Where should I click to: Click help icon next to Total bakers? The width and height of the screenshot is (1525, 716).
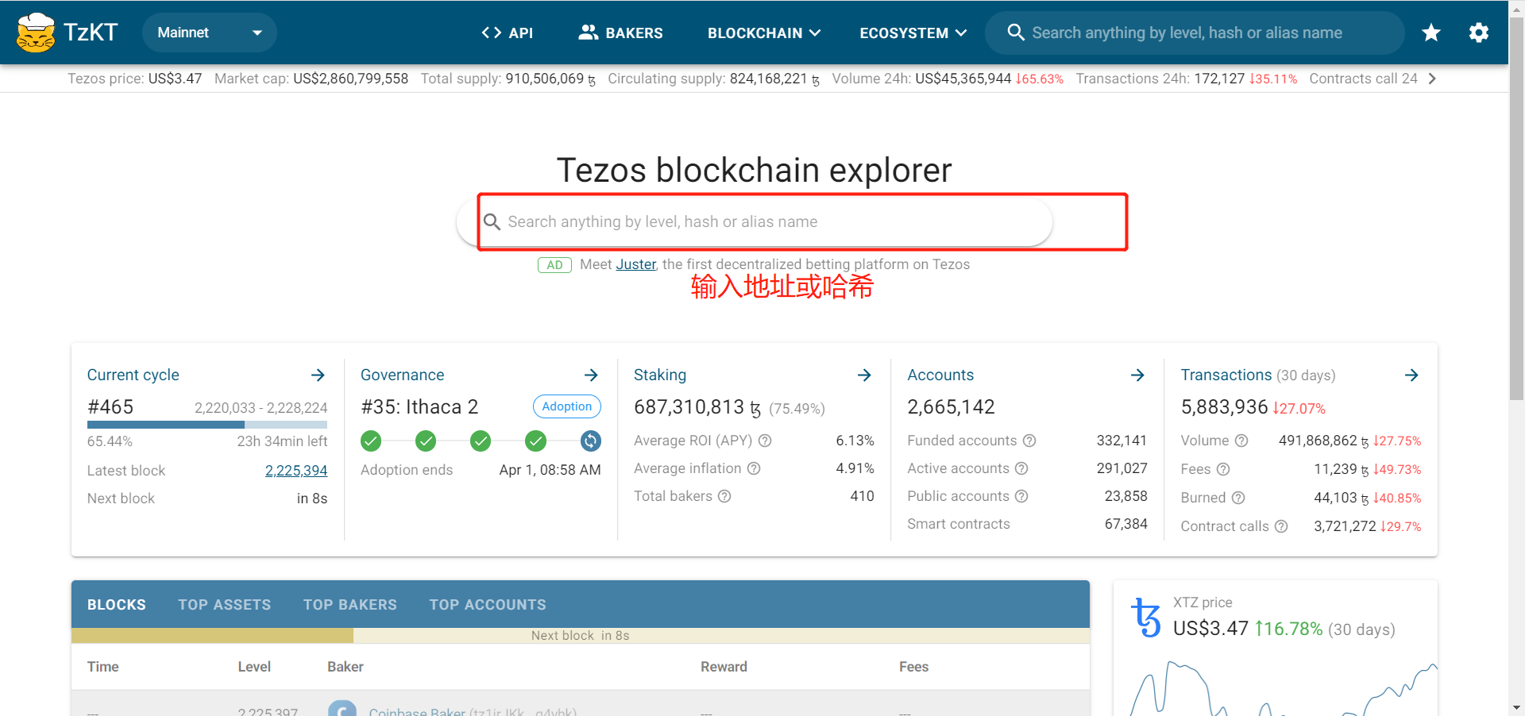pyautogui.click(x=724, y=496)
